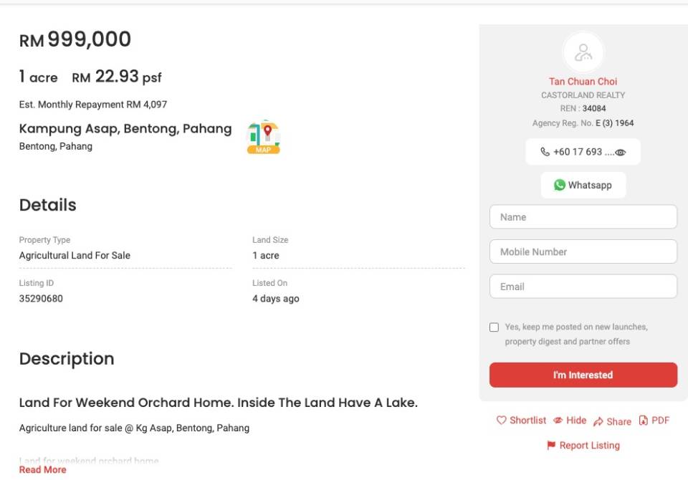Screen dimensions: 688x480
Task: Expand description with Read More
Action: point(42,470)
